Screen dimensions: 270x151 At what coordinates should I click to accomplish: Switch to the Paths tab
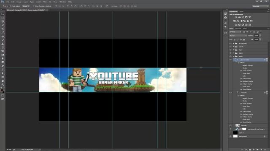point(245,29)
